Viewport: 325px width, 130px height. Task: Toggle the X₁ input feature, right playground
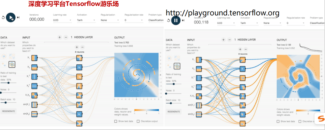point(199,59)
